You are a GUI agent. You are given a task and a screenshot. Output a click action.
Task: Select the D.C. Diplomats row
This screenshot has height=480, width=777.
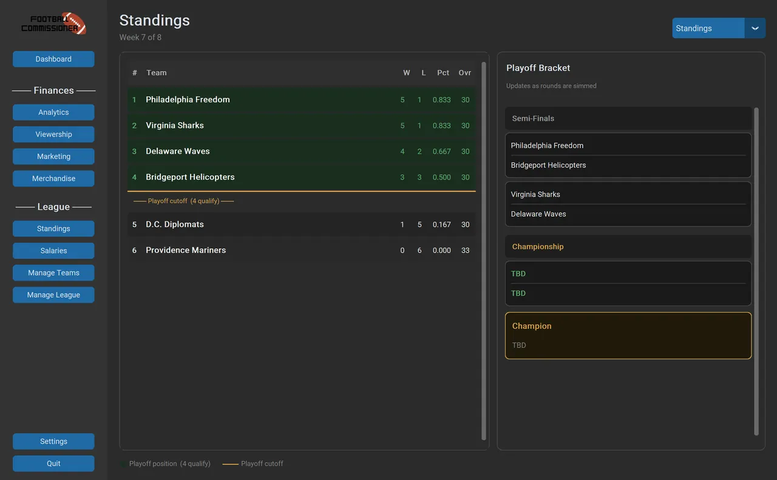(301, 225)
